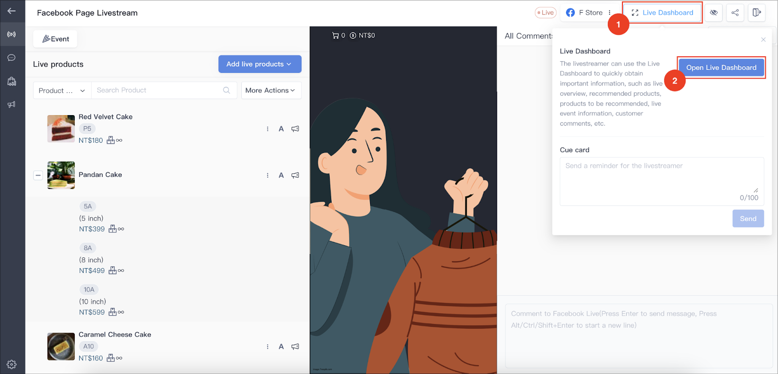The width and height of the screenshot is (778, 374).
Task: Open the More Actions dropdown
Action: click(x=271, y=90)
